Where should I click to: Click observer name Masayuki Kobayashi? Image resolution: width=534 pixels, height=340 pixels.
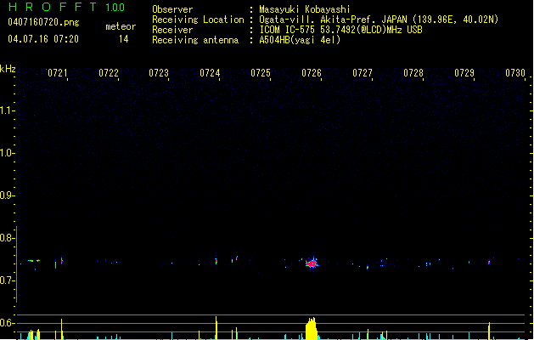[x=305, y=9]
